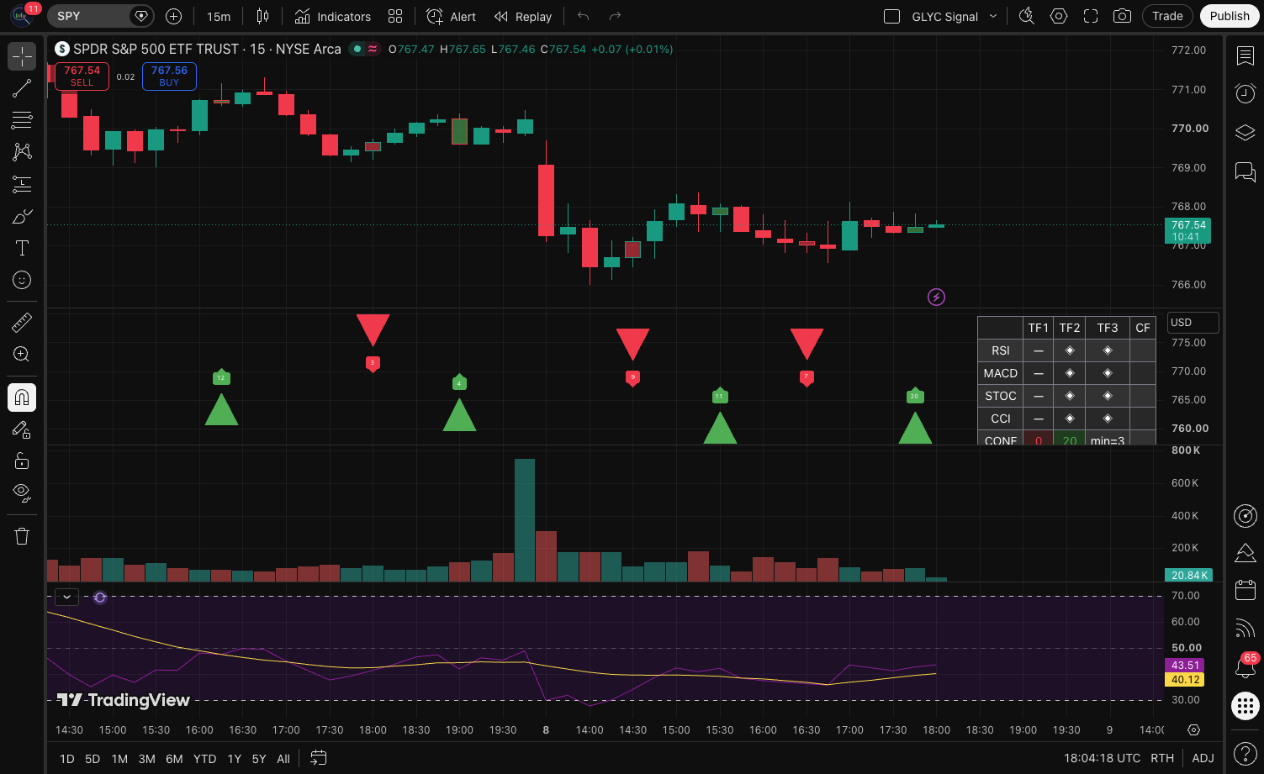Open the emoji and icons tool
This screenshot has width=1264, height=774.
(x=22, y=280)
